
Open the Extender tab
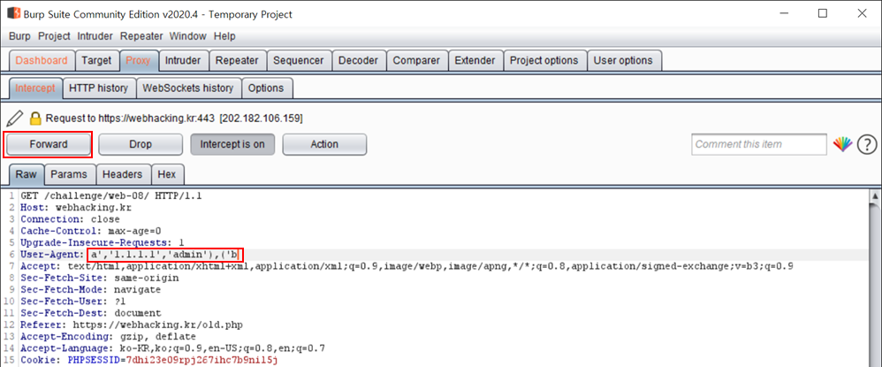[x=475, y=61]
